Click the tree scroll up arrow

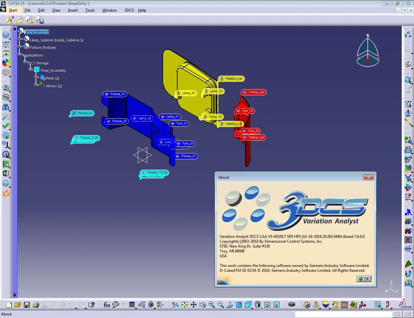pos(15,28)
